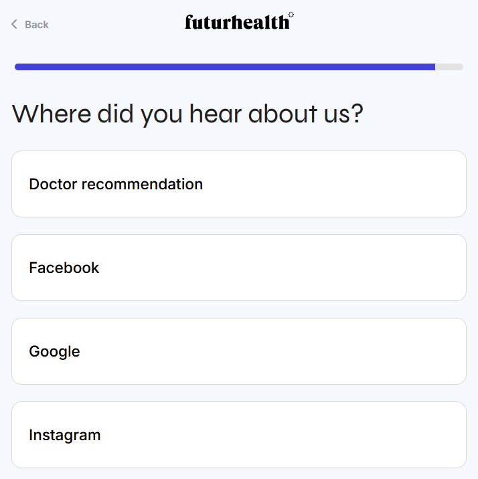Viewport: 478px width, 479px height.
Task: Click the futurhealth logo
Action: [237, 22]
